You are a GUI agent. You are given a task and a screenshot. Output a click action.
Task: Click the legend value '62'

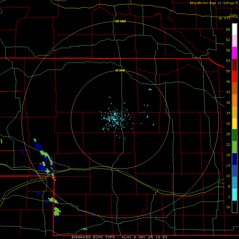point(228,40)
